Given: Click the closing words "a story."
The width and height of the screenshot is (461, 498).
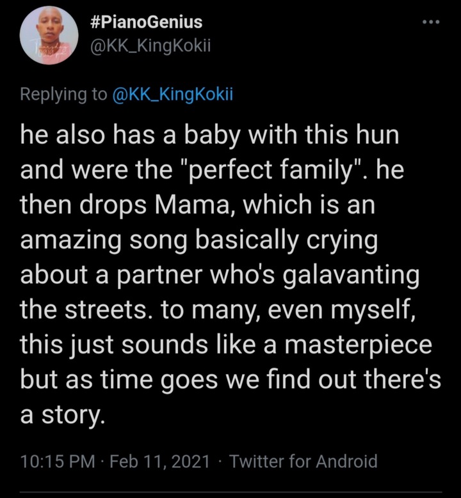Looking at the screenshot, I should pyautogui.click(x=62, y=415).
